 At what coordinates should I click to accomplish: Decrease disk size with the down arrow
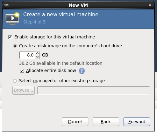point(37,57)
